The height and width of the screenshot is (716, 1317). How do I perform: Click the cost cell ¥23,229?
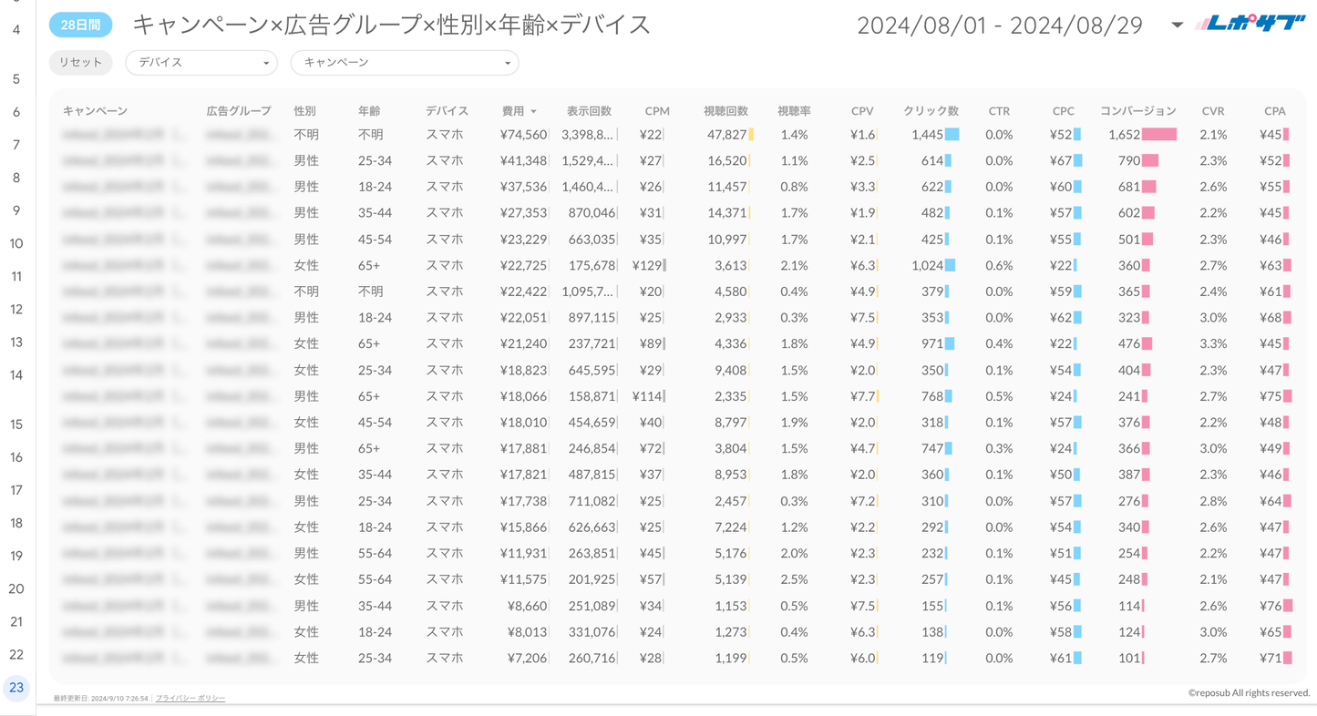(524, 240)
